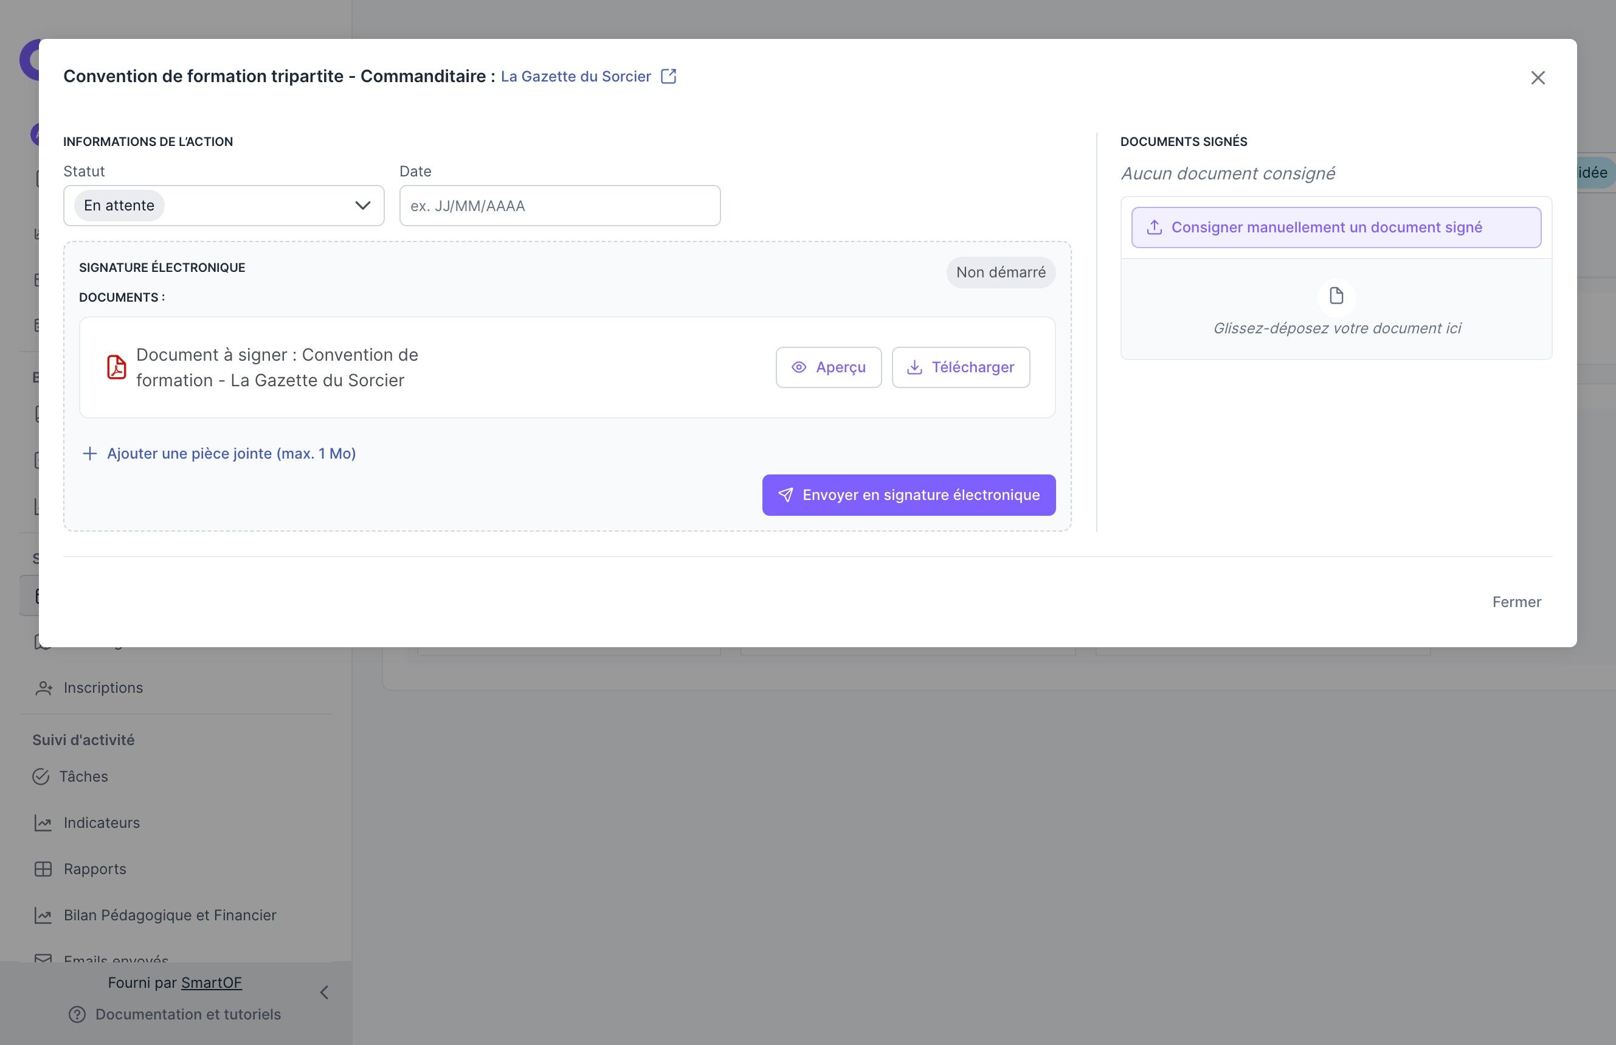Open La Gazette du Sorcier external link icon
The width and height of the screenshot is (1616, 1045).
click(x=668, y=76)
